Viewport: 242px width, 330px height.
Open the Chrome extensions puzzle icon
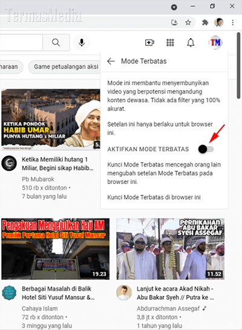(x=205, y=22)
